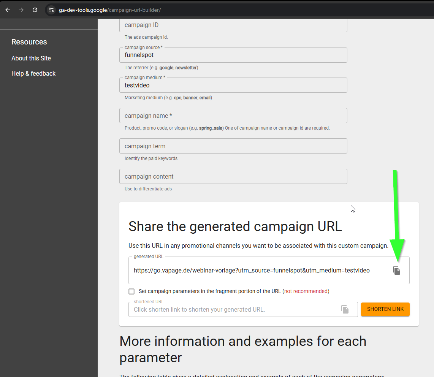Go back using the browser back arrow
Image resolution: width=434 pixels, height=377 pixels.
pos(8,10)
